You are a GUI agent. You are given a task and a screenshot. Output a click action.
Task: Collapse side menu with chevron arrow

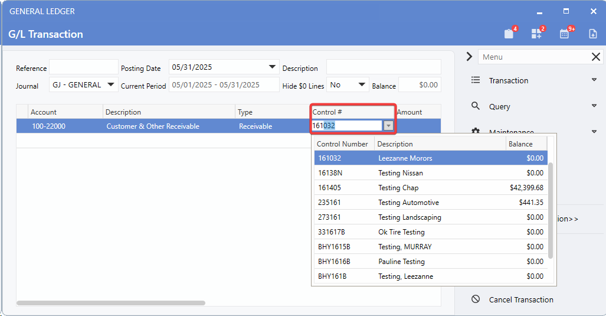[469, 57]
